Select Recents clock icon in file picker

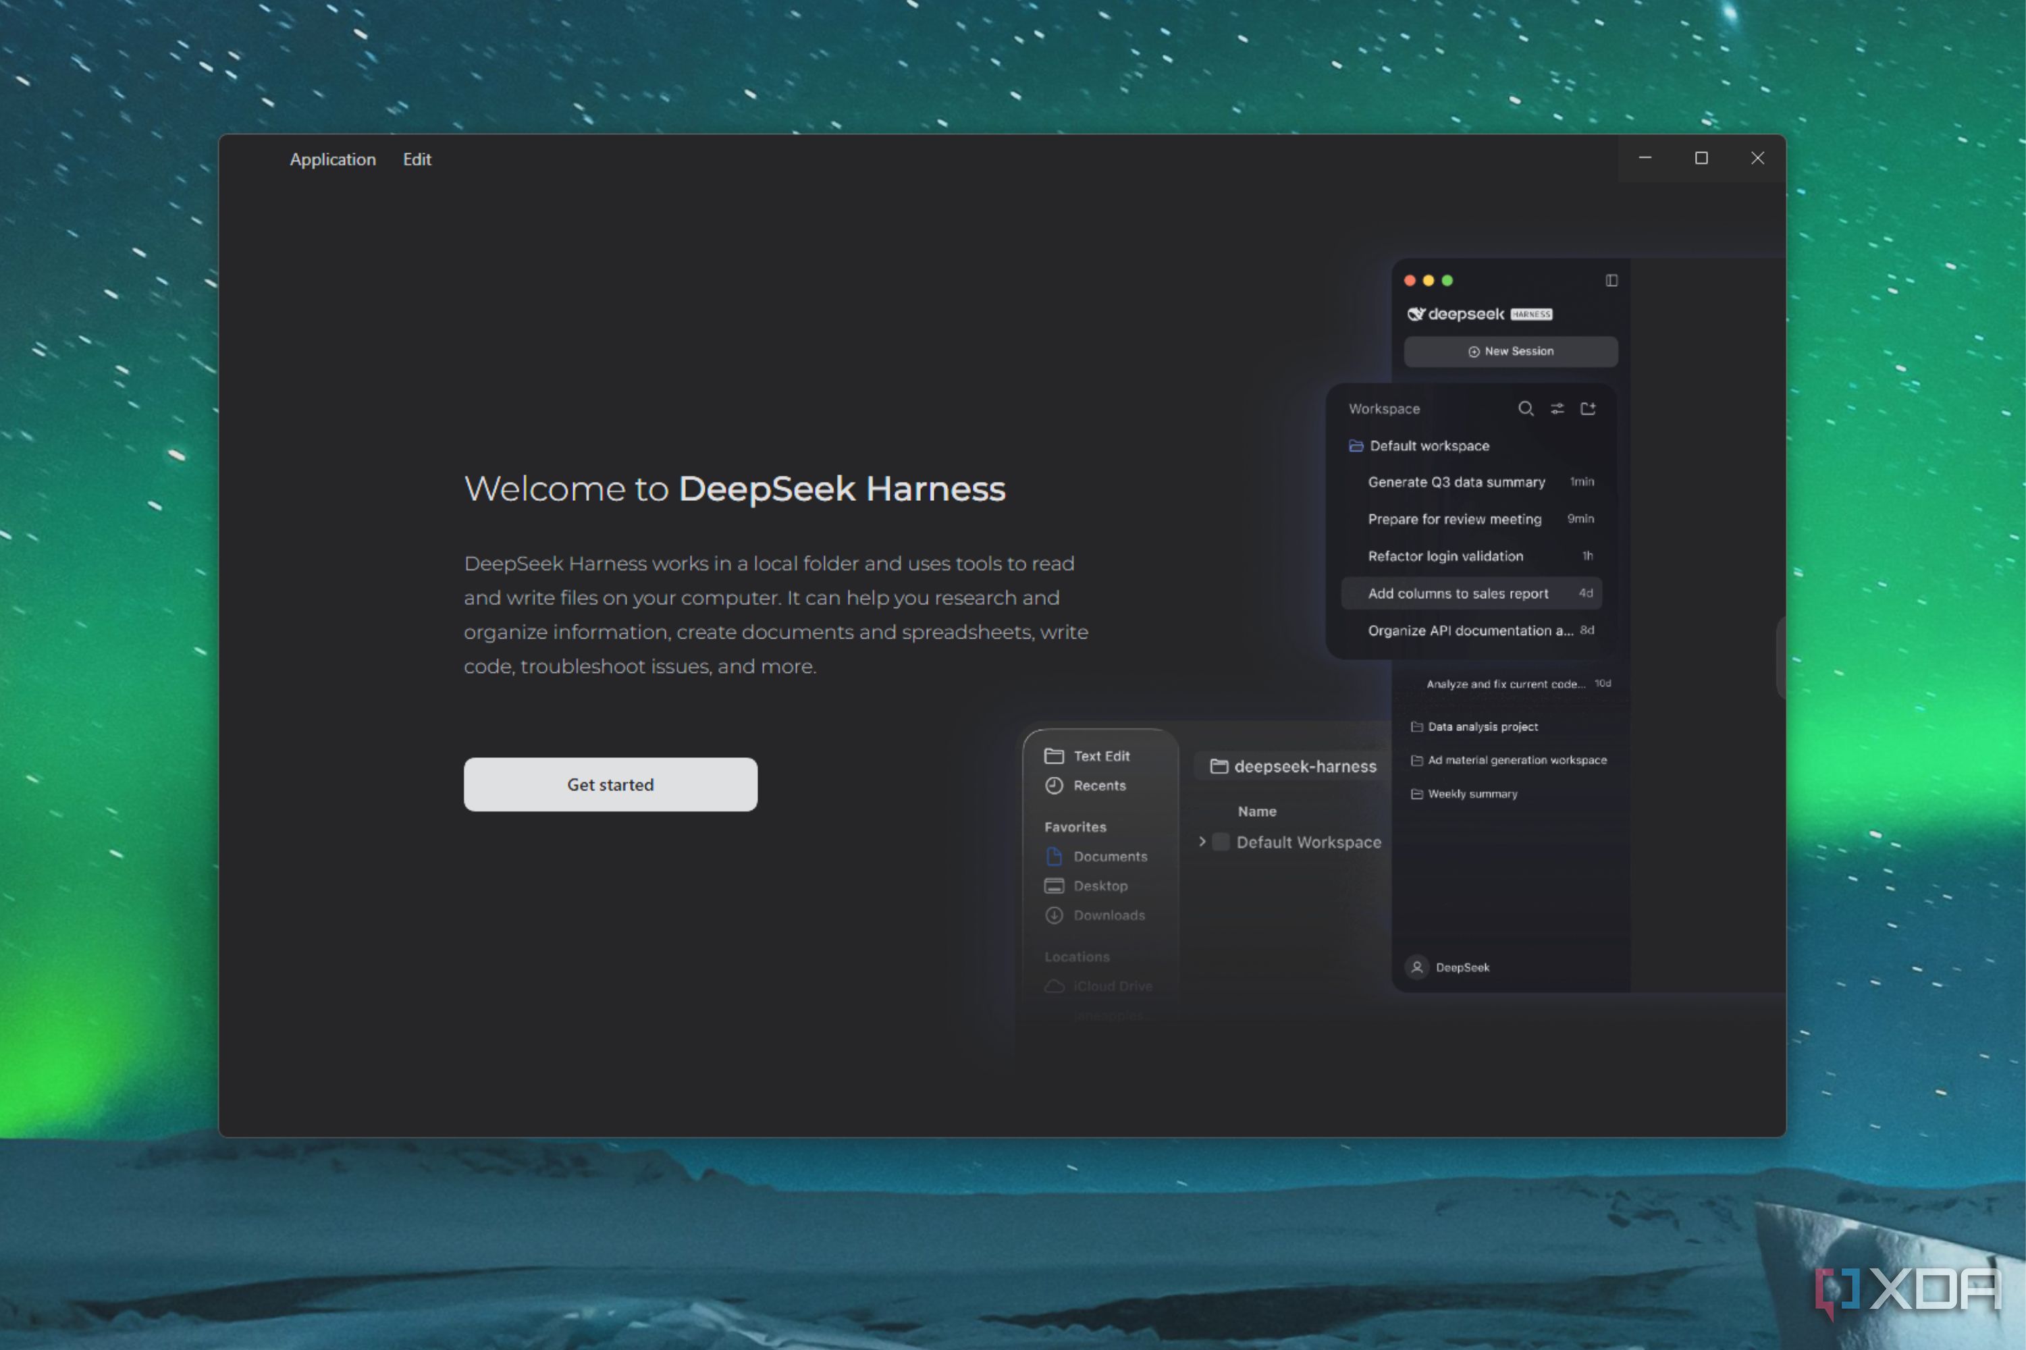[1054, 785]
